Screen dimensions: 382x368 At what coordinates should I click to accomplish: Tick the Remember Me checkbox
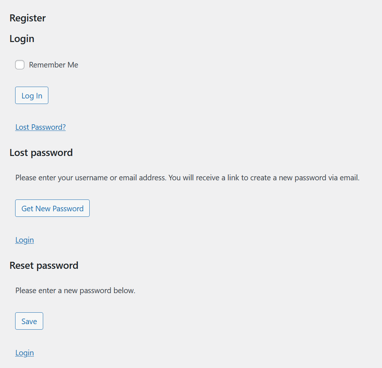[20, 65]
